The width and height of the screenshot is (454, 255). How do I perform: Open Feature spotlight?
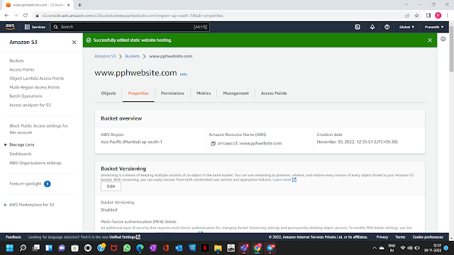point(26,184)
